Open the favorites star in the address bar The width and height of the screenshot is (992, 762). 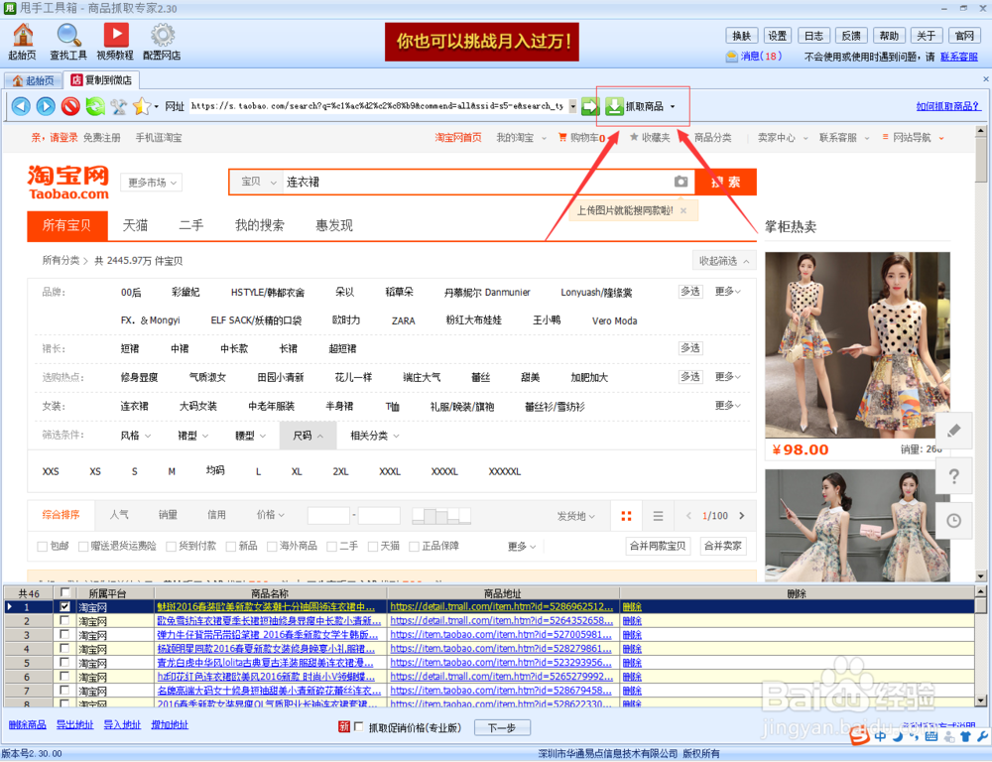point(141,105)
